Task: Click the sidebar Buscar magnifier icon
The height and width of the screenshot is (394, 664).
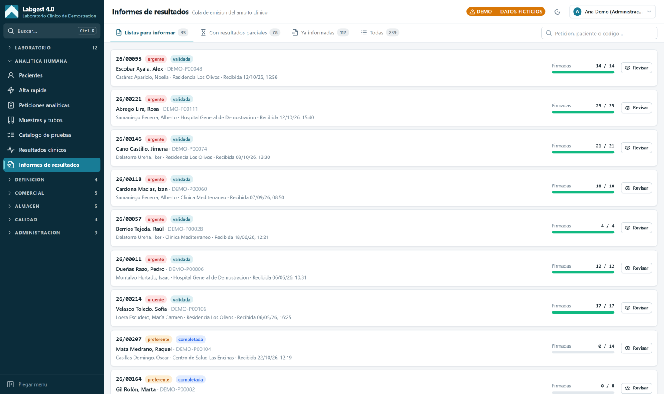Action: coord(11,31)
